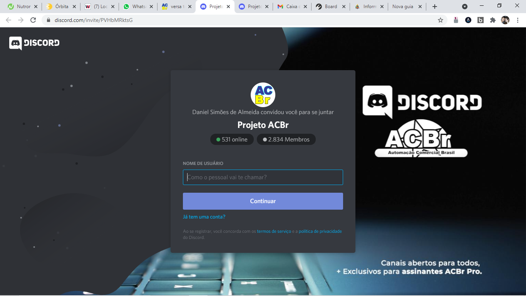The width and height of the screenshot is (526, 296).
Task: Click the 2.834 Membros badge
Action: (286, 140)
